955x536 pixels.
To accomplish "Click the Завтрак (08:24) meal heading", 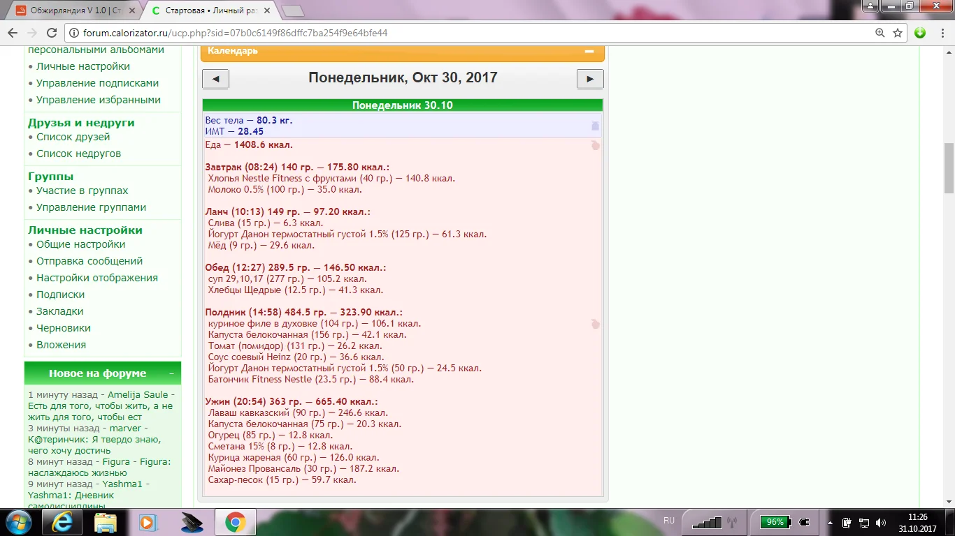I will click(297, 167).
